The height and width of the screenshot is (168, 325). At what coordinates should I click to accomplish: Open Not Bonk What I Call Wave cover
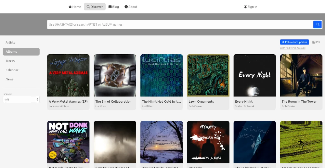[68, 142]
